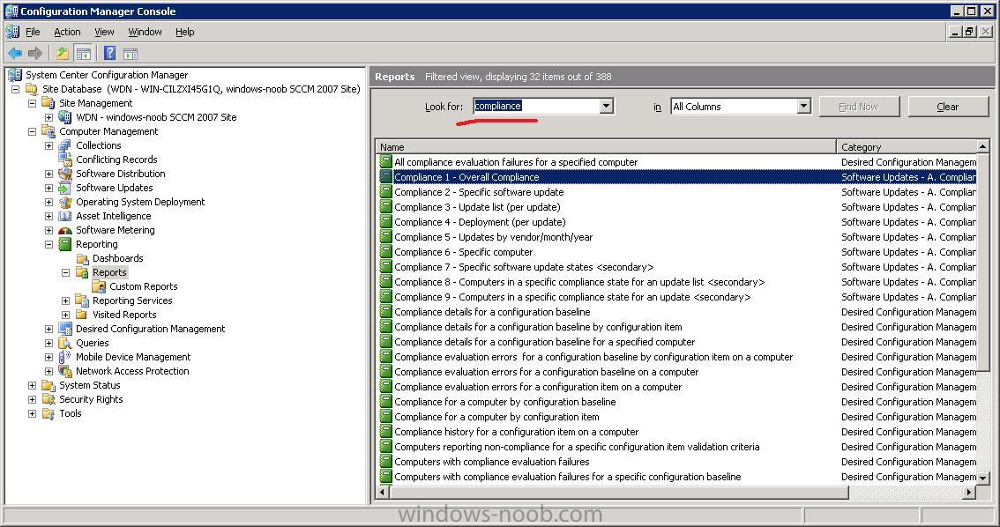The height and width of the screenshot is (527, 1000).
Task: Collapse the Site Management node
Action: 32,103
